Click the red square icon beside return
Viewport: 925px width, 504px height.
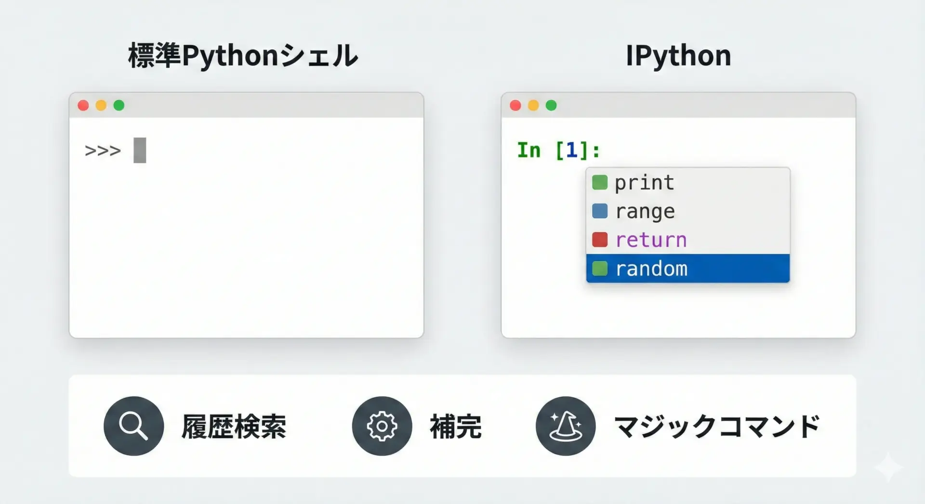pos(600,239)
